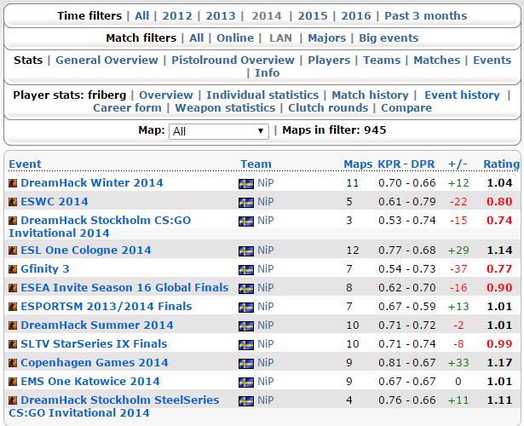The height and width of the screenshot is (426, 524).
Task: Go to the Teams stats page
Action: pyautogui.click(x=382, y=60)
